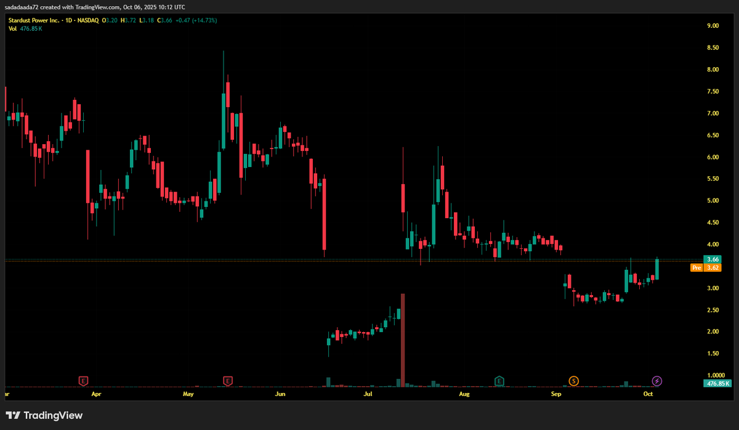Click the May label on the time axis
Viewport: 739px width, 430px height.
188,393
